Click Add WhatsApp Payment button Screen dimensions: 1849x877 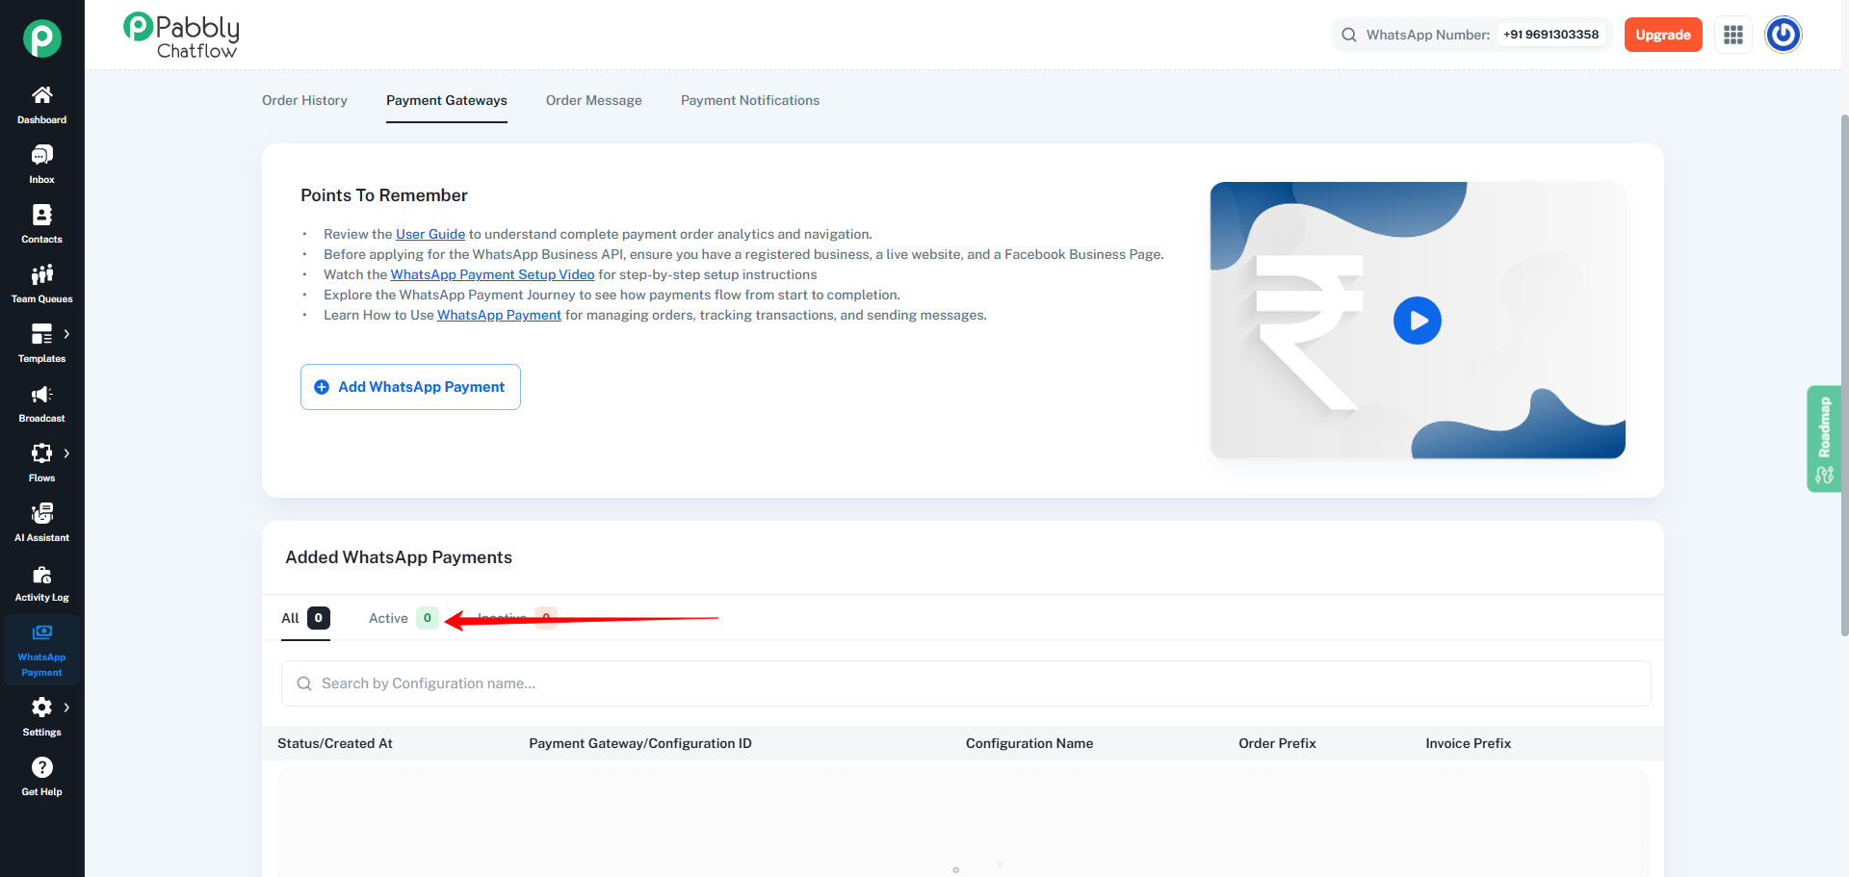point(410,387)
